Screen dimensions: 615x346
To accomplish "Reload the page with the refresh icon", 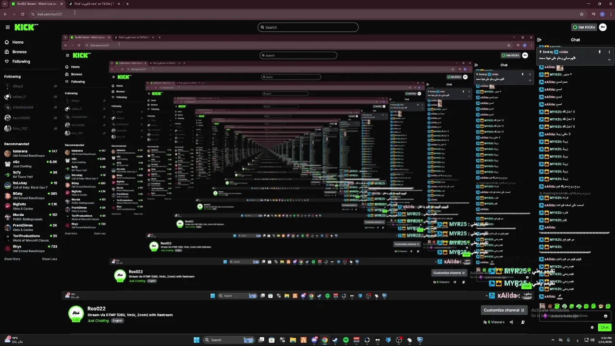I will coord(23,14).
